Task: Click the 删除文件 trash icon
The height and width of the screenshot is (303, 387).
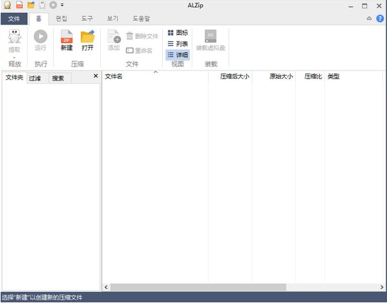Action: click(130, 36)
